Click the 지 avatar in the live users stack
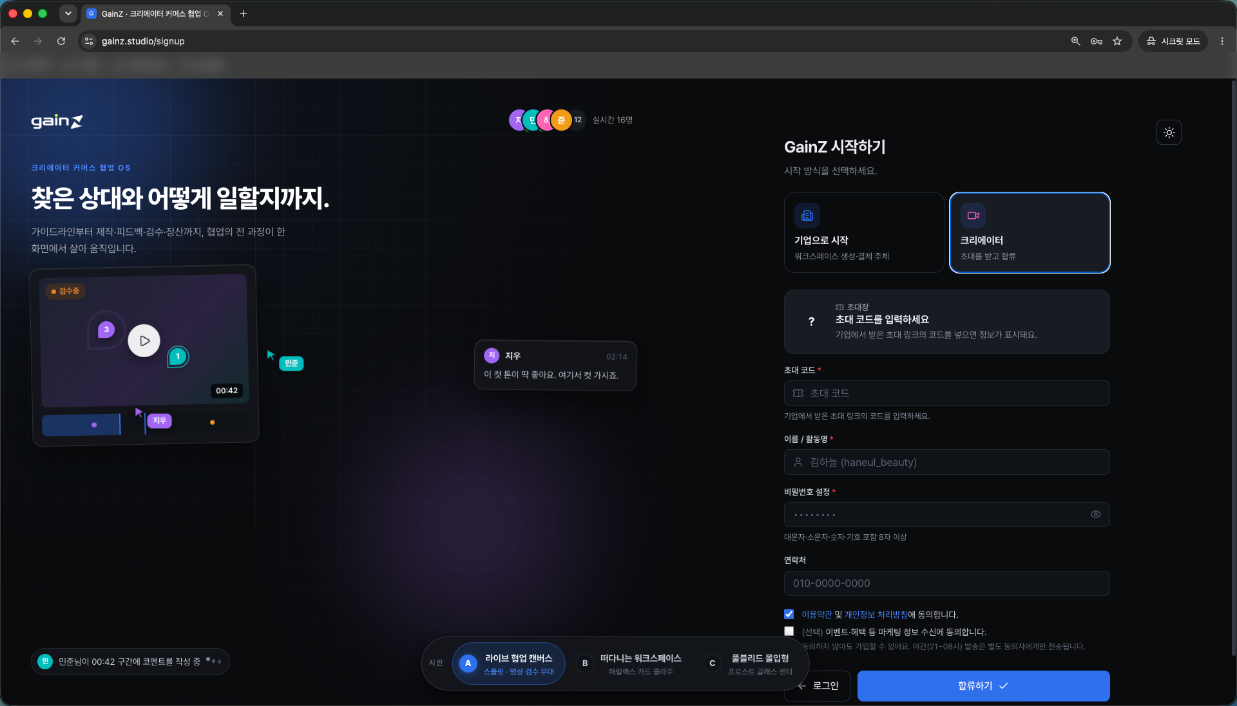This screenshot has height=706, width=1237. [518, 120]
